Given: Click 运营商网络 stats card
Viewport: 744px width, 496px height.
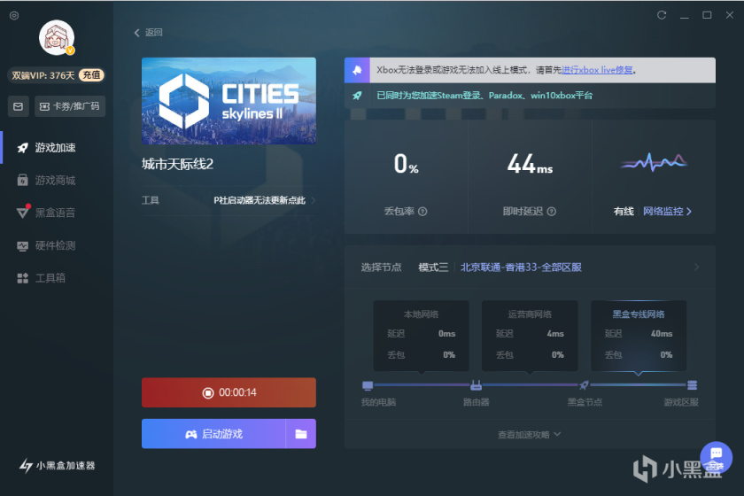Looking at the screenshot, I should tap(530, 335).
